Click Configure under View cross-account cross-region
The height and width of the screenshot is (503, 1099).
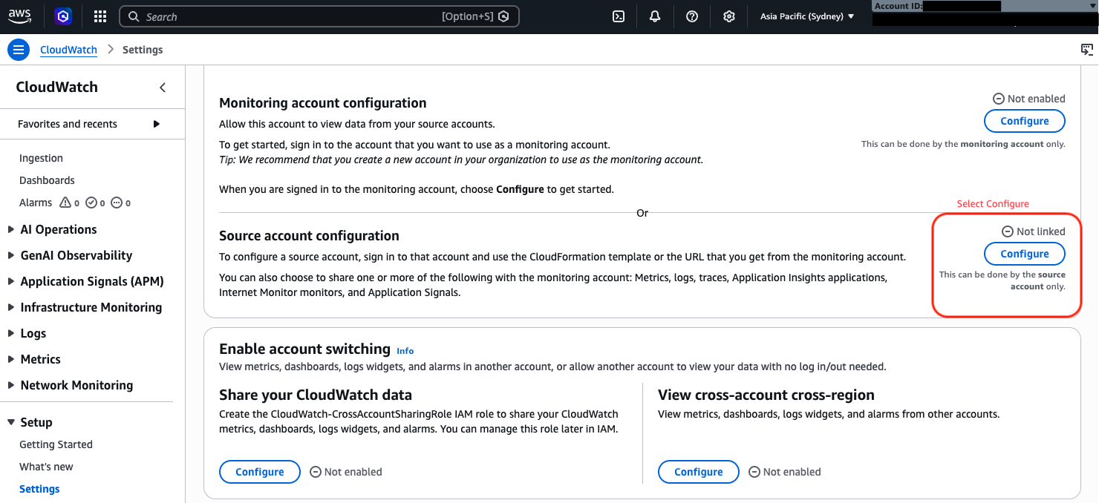(x=699, y=472)
